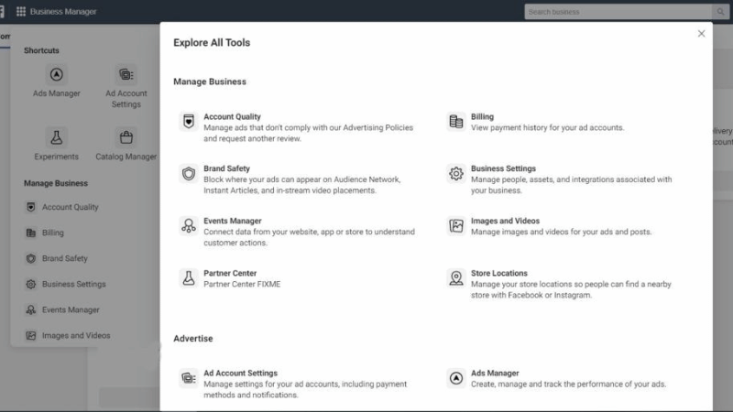The width and height of the screenshot is (733, 412).
Task: Open Store Locations link
Action: tap(499, 273)
